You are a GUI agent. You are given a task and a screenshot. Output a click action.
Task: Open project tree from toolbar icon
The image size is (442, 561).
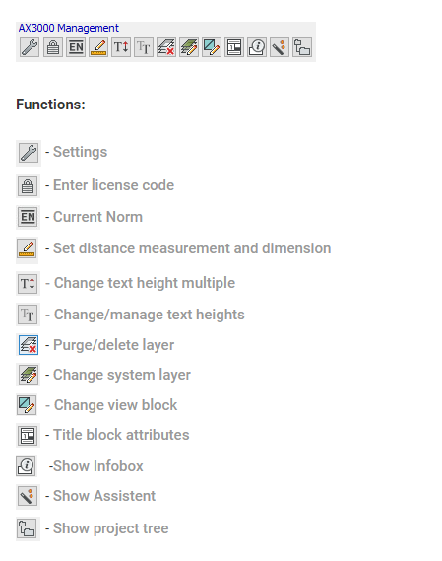tap(302, 47)
